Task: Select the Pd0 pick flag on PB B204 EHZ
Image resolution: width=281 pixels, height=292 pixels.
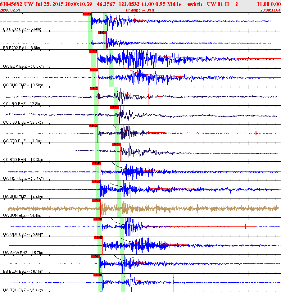Action: point(95,256)
